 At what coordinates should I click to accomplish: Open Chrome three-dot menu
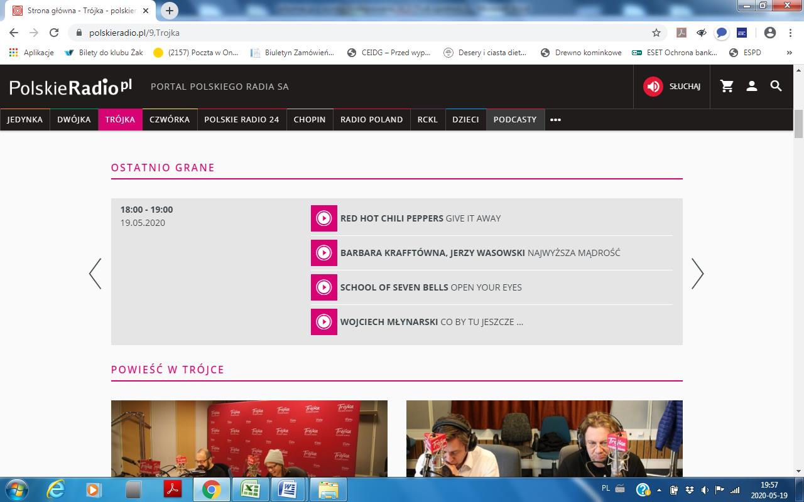click(791, 33)
